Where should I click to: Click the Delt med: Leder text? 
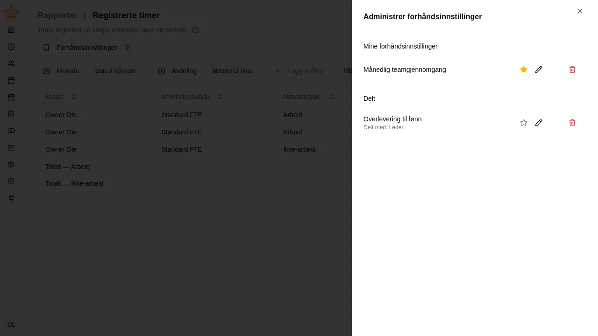[x=383, y=127]
